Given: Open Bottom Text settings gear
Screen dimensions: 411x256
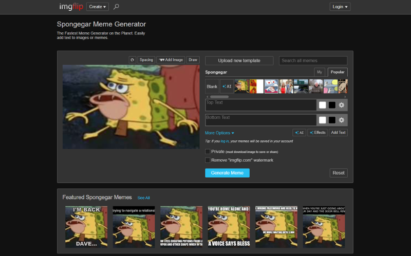Looking at the screenshot, I should click(341, 120).
